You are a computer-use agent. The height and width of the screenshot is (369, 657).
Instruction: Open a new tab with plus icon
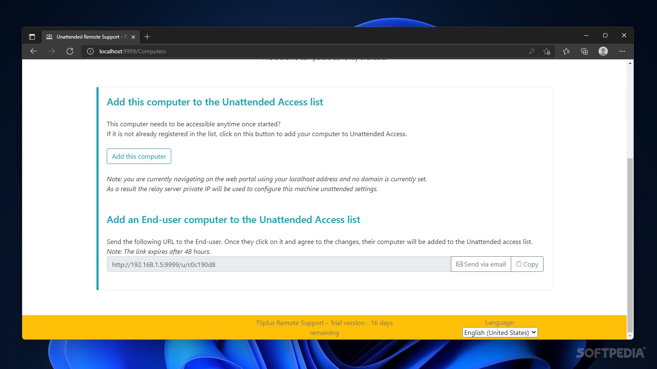[147, 37]
